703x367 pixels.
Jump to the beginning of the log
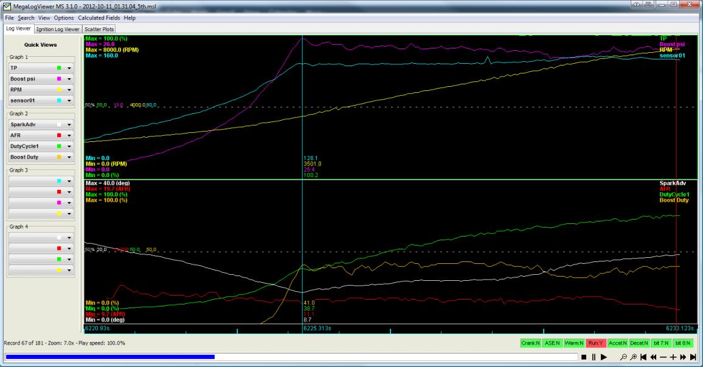[x=642, y=357]
